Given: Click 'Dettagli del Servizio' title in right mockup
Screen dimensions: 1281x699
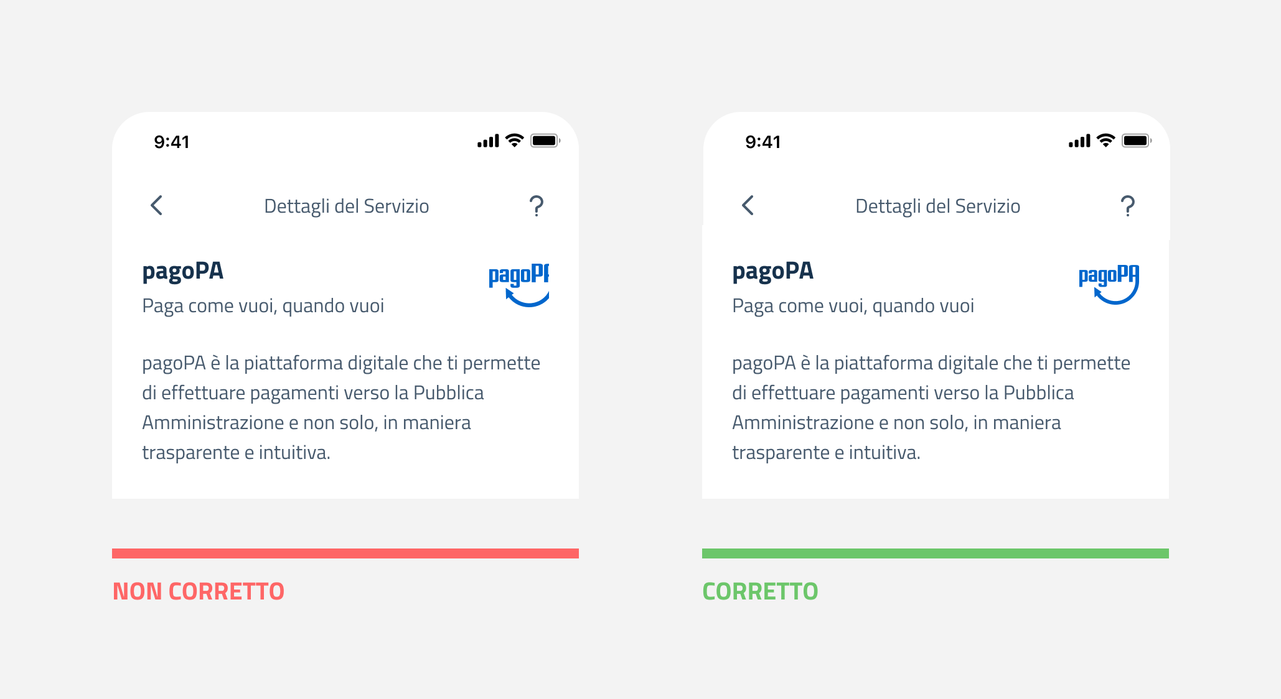Looking at the screenshot, I should [937, 206].
